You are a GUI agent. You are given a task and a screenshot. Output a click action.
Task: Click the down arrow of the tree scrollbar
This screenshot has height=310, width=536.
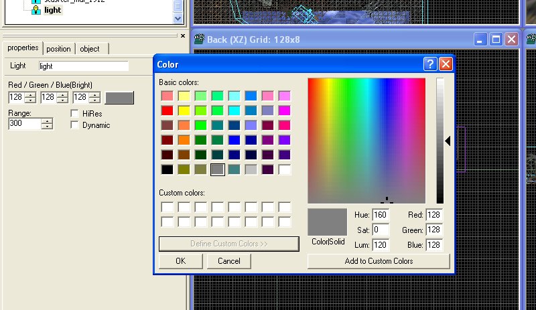click(x=178, y=18)
